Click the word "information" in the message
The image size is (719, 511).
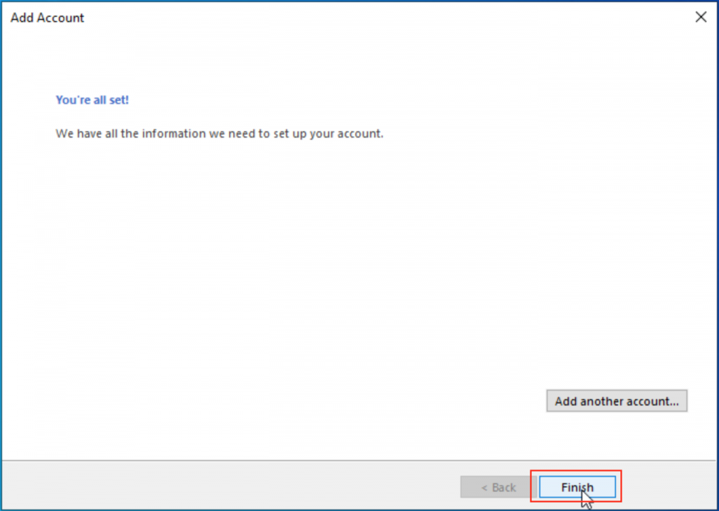tap(174, 134)
